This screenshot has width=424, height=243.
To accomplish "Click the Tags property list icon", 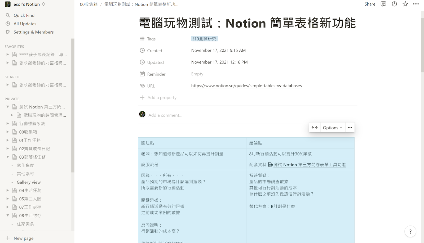I will click(x=142, y=39).
